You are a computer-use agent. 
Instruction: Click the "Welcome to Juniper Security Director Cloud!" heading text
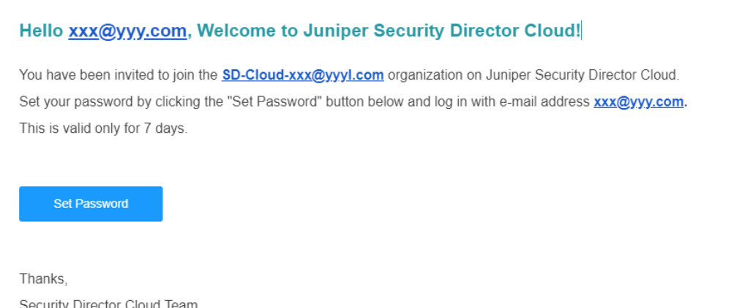[388, 31]
